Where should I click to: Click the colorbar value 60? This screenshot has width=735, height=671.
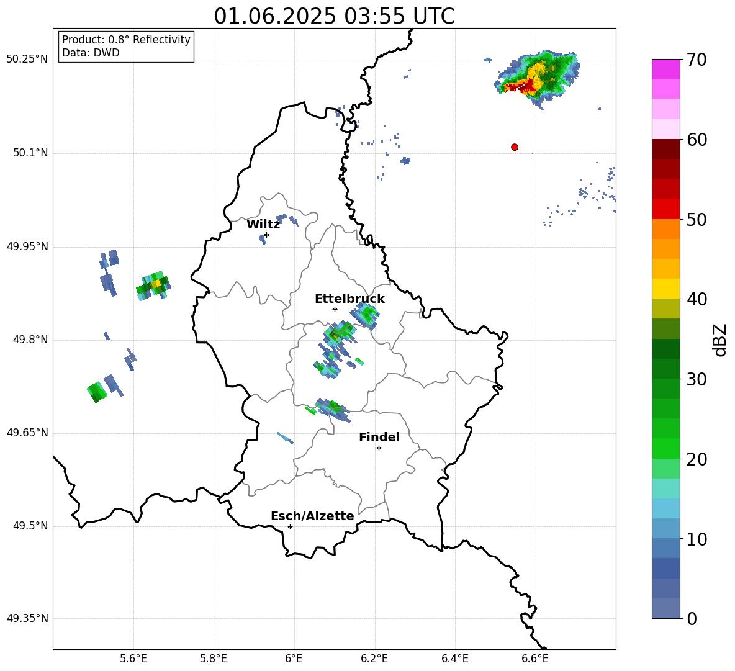pyautogui.click(x=697, y=140)
